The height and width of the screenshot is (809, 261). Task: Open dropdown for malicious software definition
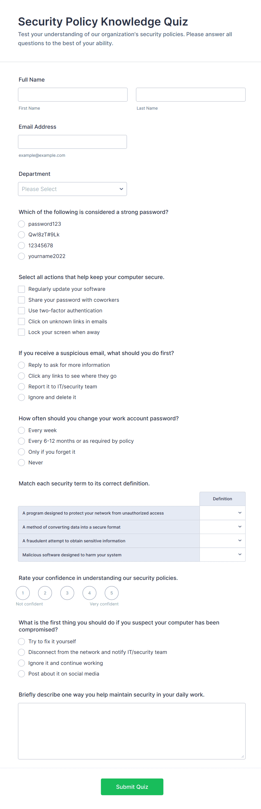[222, 555]
